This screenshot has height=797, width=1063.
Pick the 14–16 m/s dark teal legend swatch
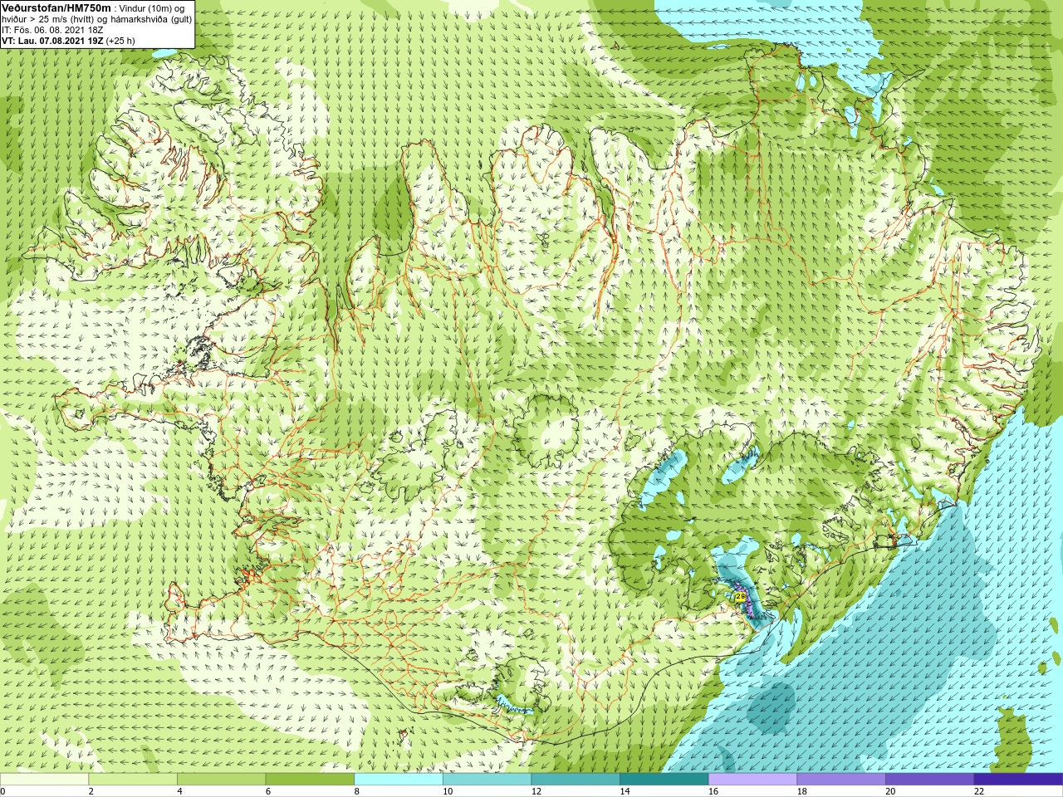point(664,779)
